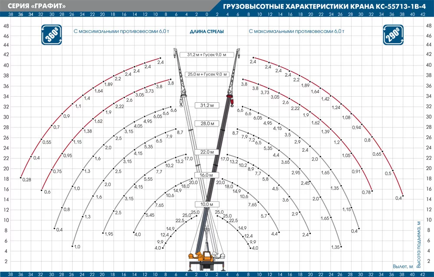434x277 pixels.
Task: Click the «Высота подъема, м» vertical axis label
Action: pyautogui.click(x=418, y=244)
